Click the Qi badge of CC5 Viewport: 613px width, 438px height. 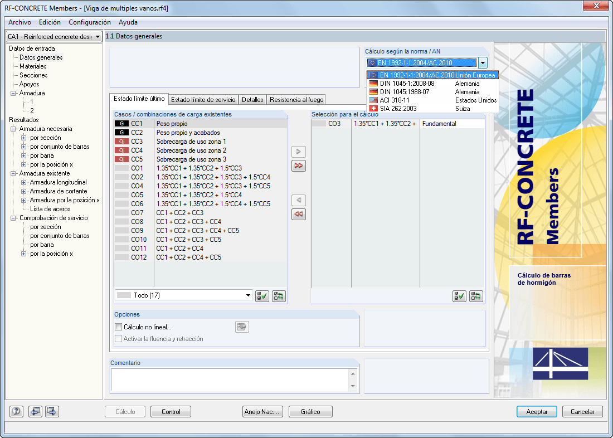coord(121,159)
